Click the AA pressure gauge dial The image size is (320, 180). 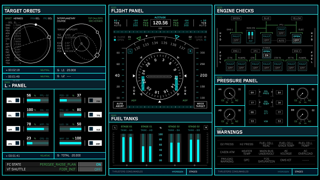tap(230, 94)
